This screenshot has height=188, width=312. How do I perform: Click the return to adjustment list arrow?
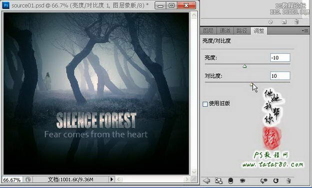[207, 181]
